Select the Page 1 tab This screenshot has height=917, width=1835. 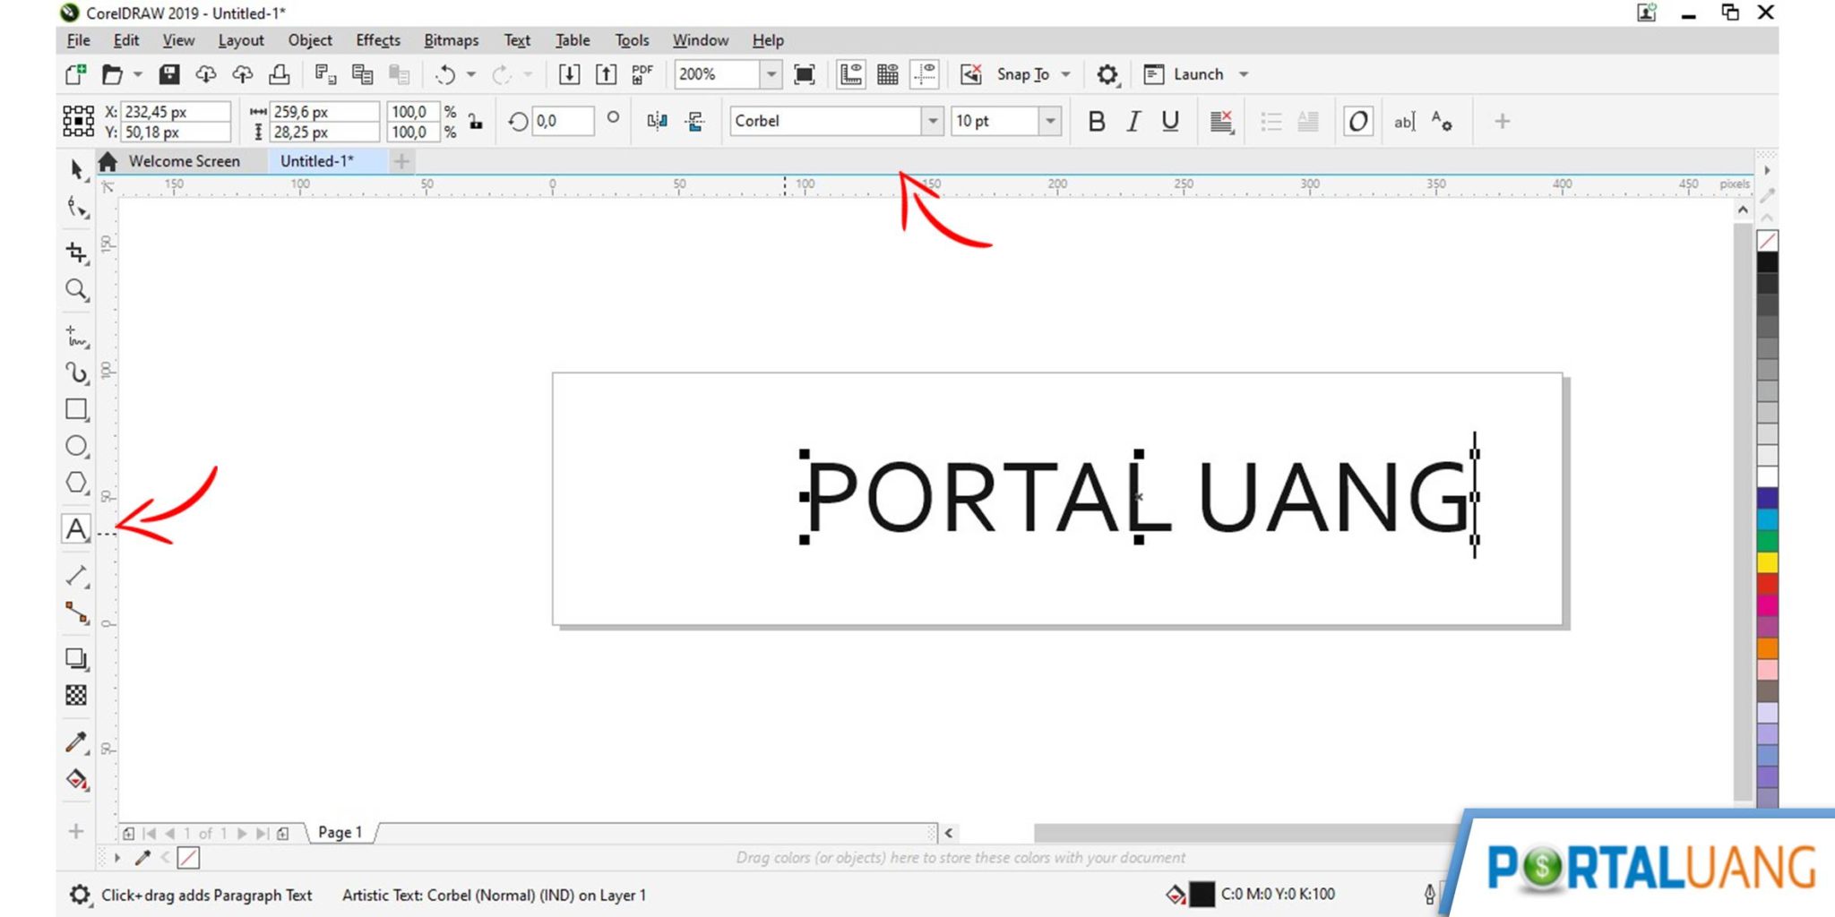(340, 833)
